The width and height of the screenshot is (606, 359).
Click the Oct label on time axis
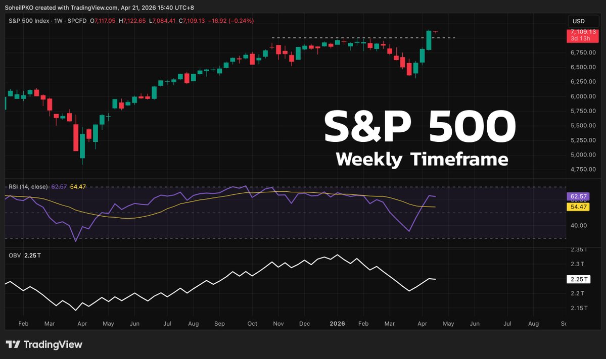[x=252, y=324]
